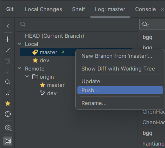
Task: Switch to the Local Changes tab
Action: click(x=43, y=9)
